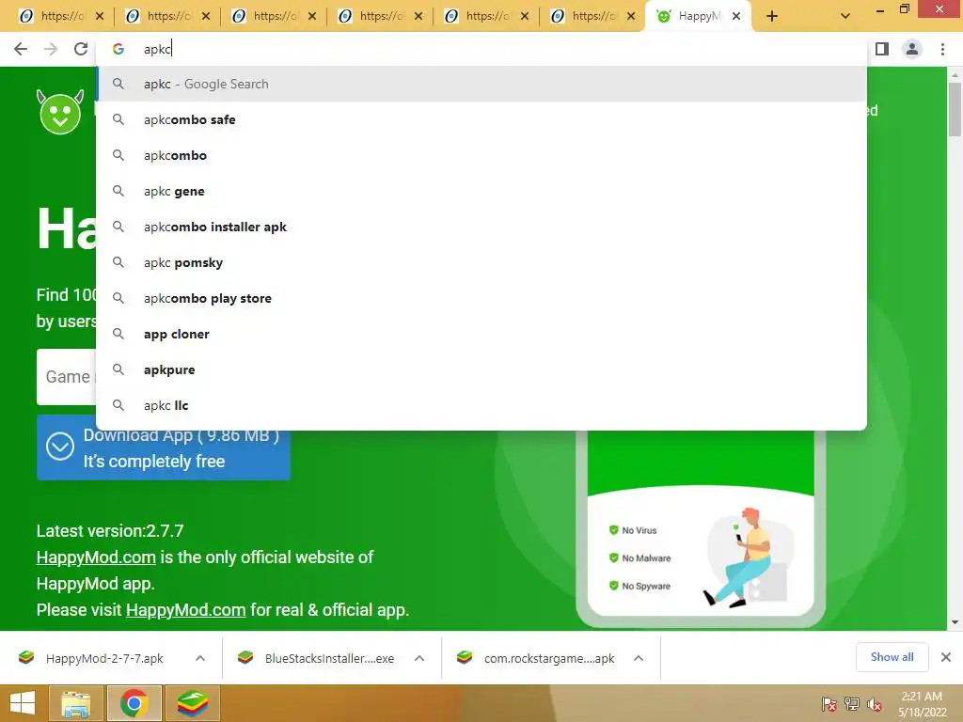Choose the 'app cloner' suggestion
This screenshot has height=722, width=963.
point(481,334)
